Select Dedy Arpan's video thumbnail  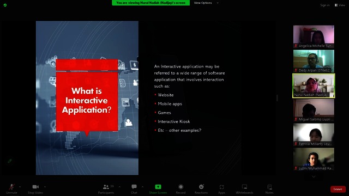(314, 61)
